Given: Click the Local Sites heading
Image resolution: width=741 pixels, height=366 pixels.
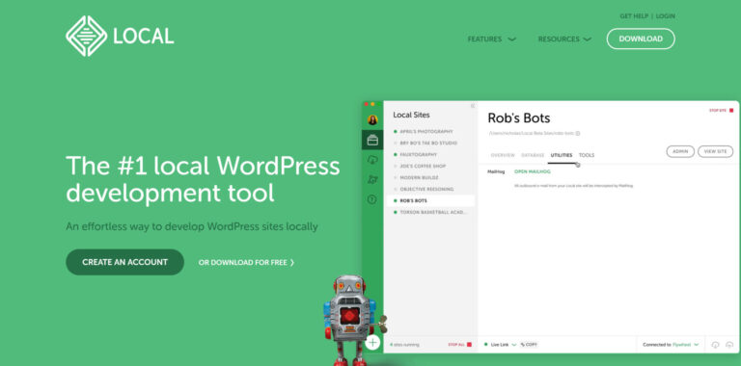Looking at the screenshot, I should 411,115.
